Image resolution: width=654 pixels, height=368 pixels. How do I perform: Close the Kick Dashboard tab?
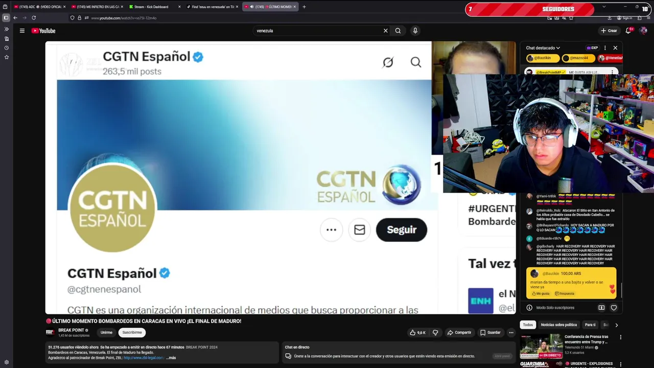179,7
